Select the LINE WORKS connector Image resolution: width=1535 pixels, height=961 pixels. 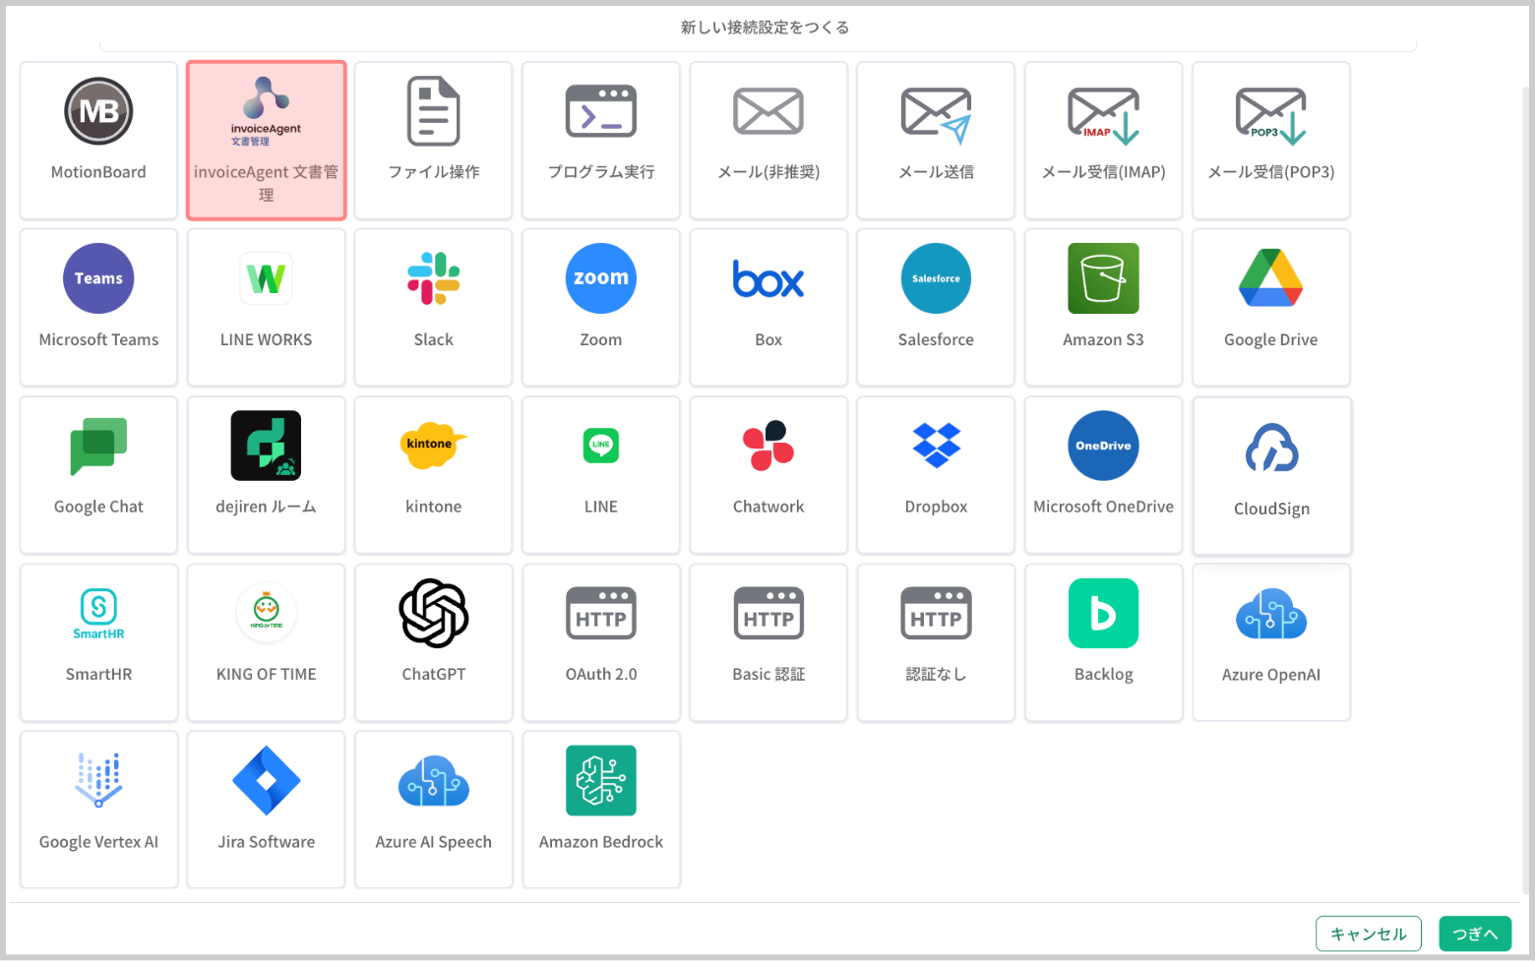click(266, 308)
